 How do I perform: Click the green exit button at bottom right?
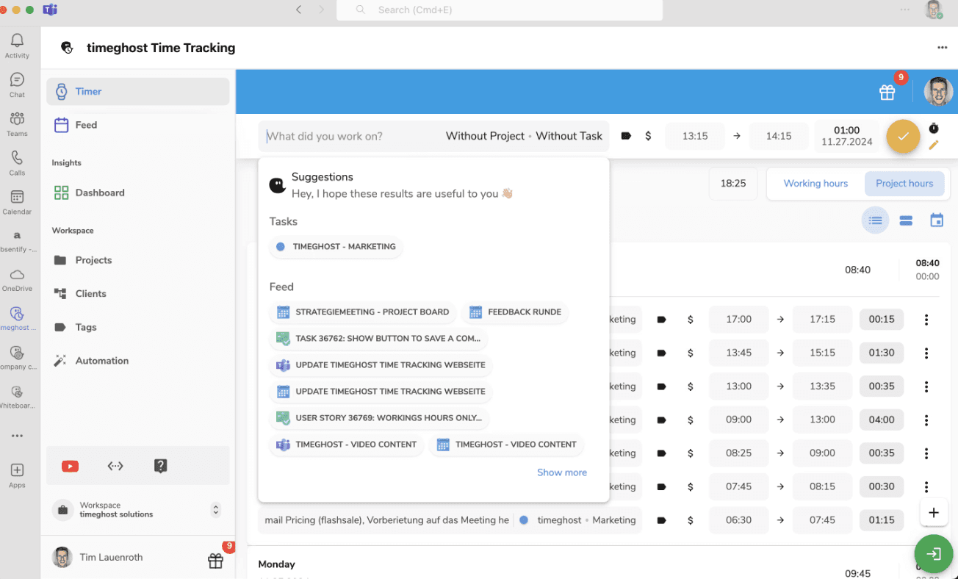point(933,554)
